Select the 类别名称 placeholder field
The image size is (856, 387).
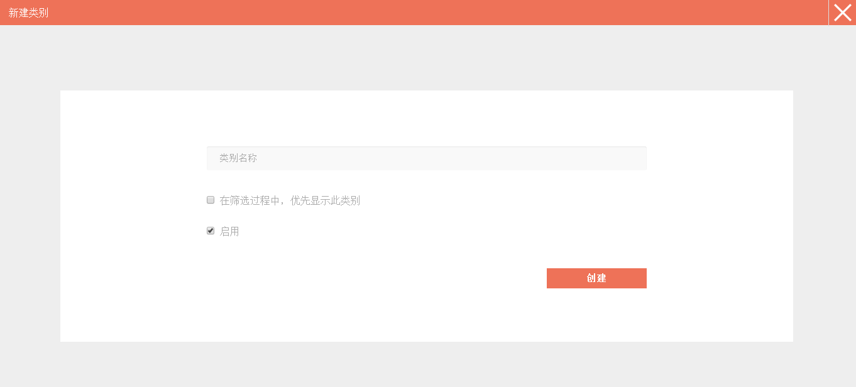(426, 158)
